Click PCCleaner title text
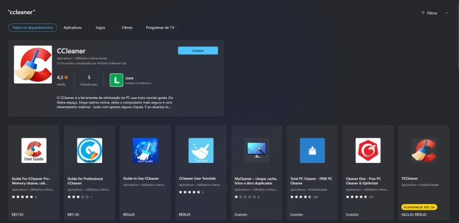Image resolution: width=459 pixels, height=223 pixels. click(x=410, y=178)
